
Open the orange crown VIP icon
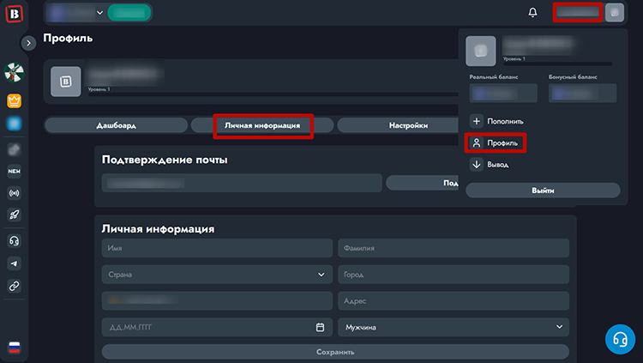(x=14, y=100)
